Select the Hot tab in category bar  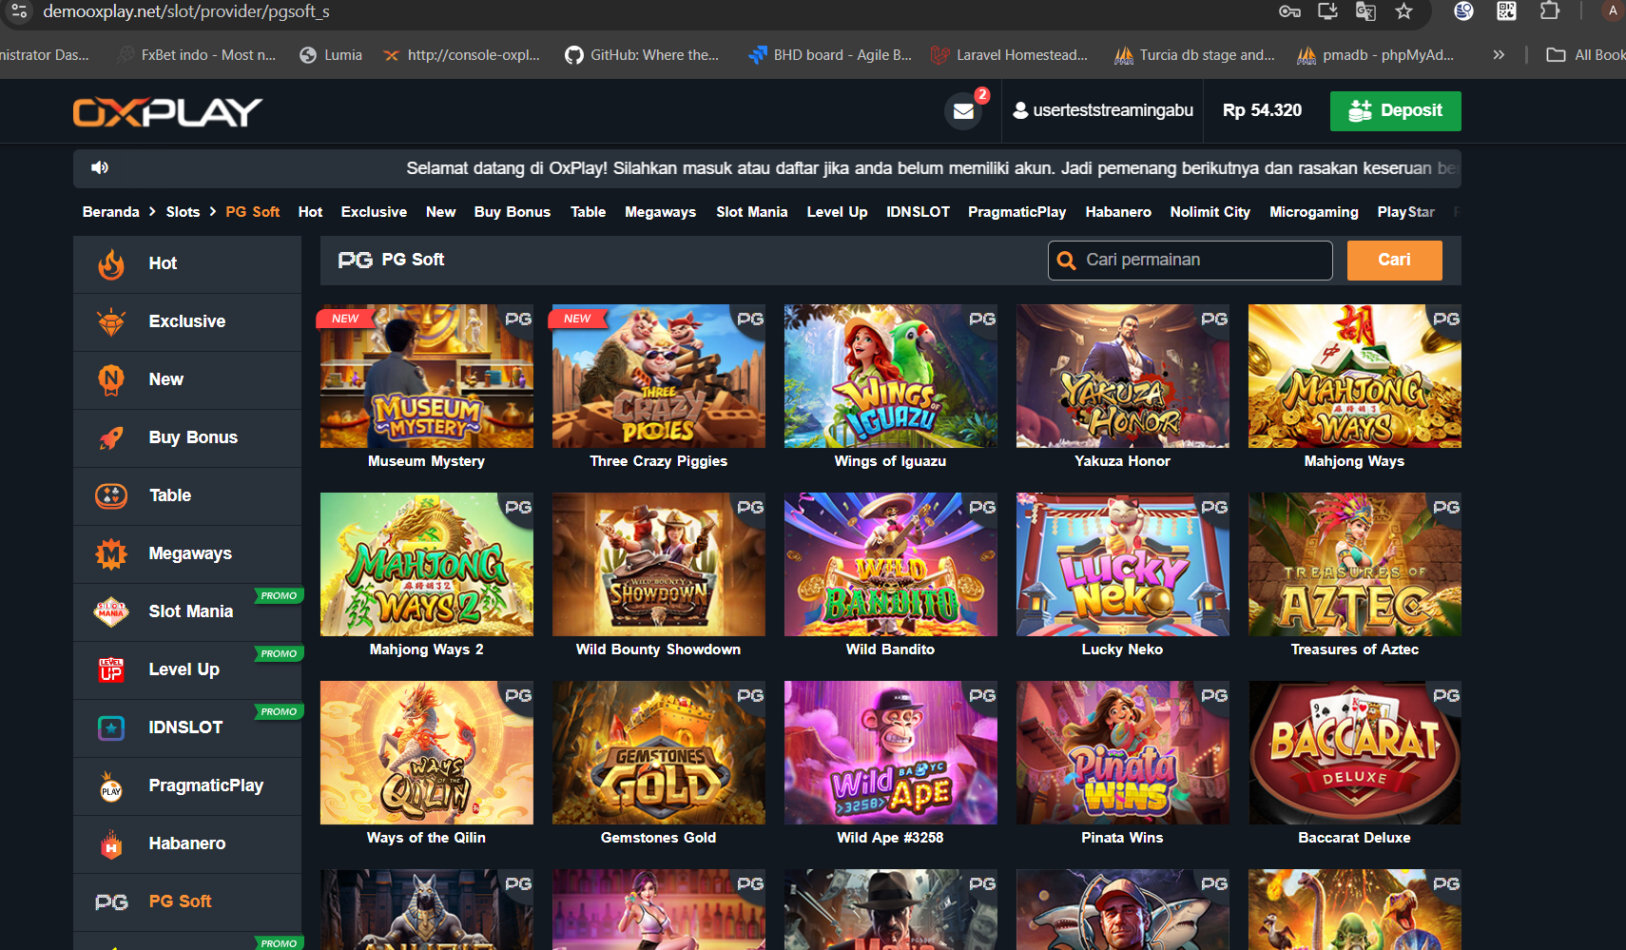pos(310,212)
